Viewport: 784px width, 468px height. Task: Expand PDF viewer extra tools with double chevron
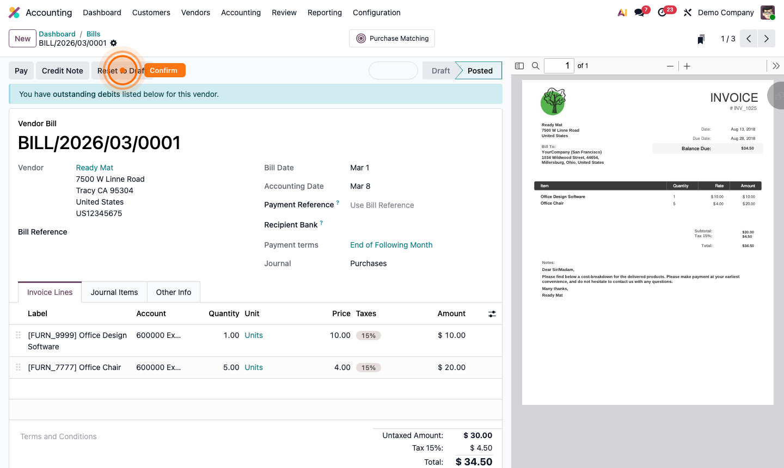click(775, 65)
